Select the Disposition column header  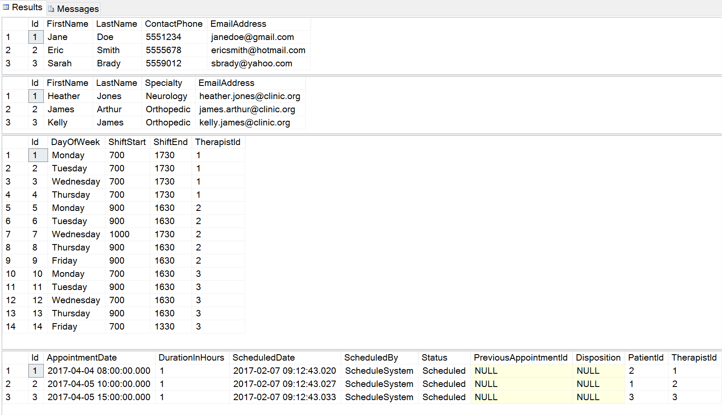(x=598, y=358)
